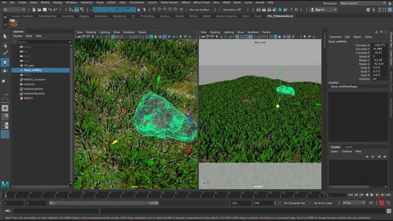
Task: Open the Symmetry Off dropdown
Action: [x=232, y=10]
